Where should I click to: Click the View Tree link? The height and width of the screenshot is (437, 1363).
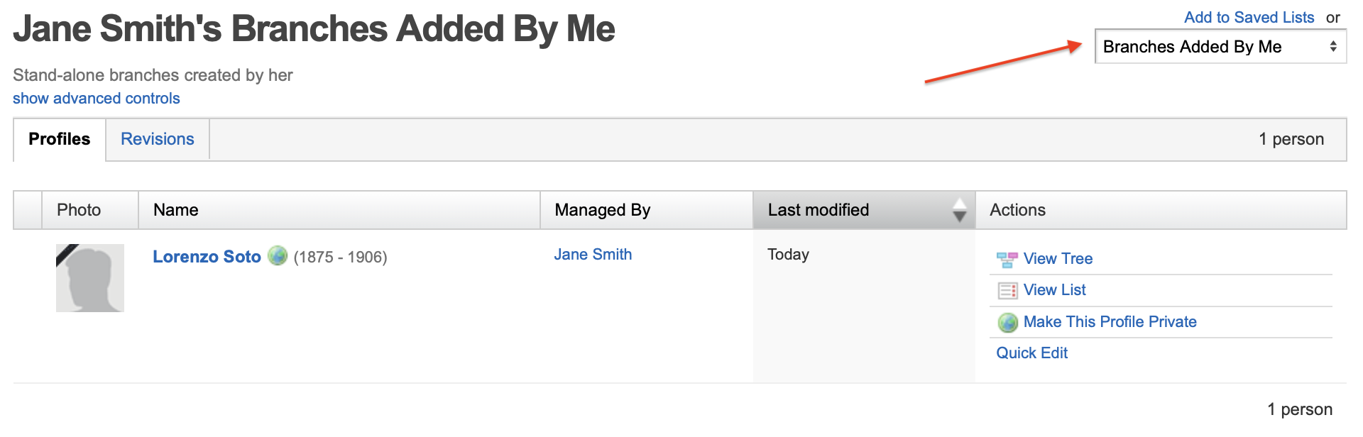tap(1057, 259)
